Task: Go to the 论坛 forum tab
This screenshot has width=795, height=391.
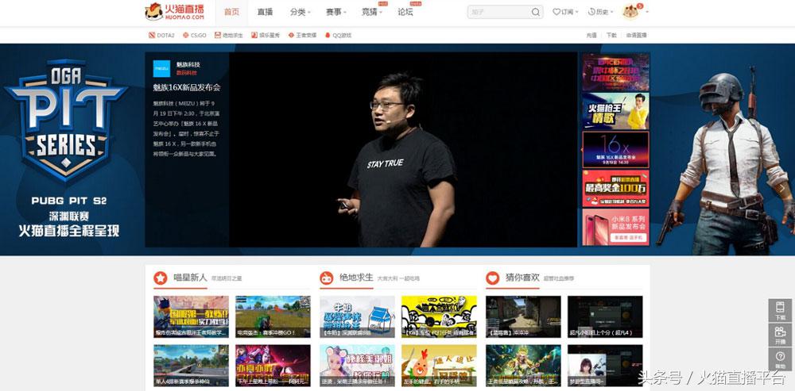Action: point(405,12)
